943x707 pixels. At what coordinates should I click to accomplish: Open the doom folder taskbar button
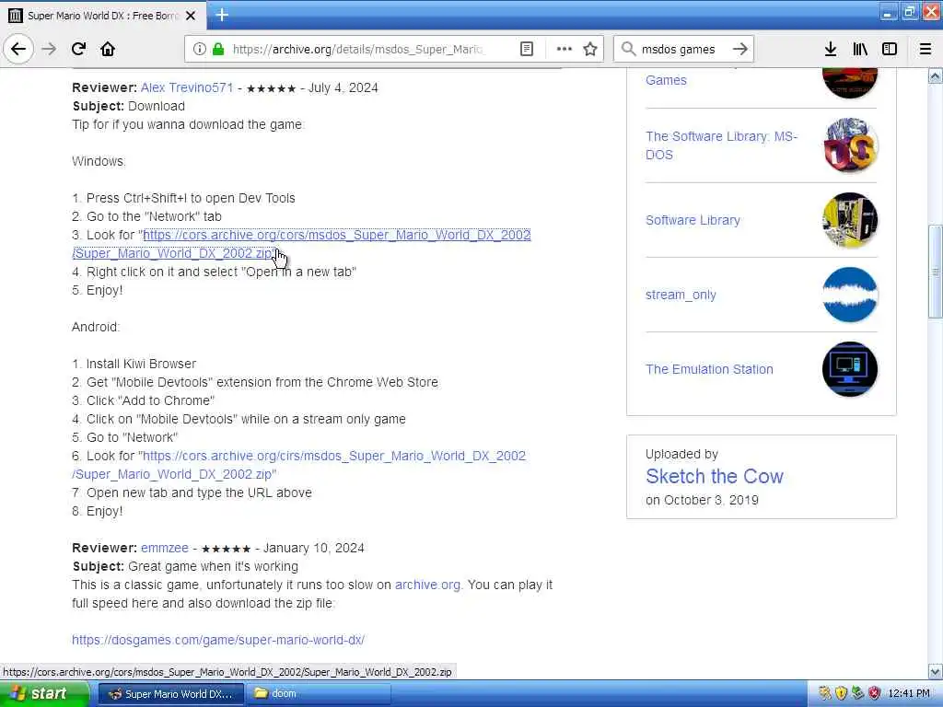[x=320, y=694]
